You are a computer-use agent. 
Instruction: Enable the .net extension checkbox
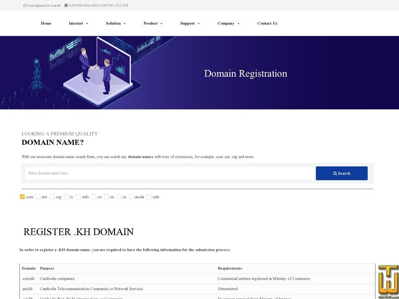coord(38,197)
